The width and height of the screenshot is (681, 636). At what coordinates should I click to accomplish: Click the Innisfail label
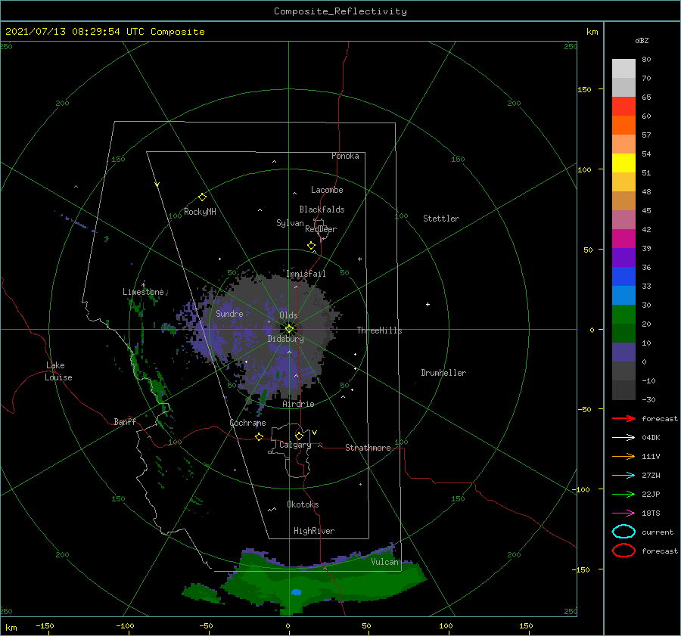click(x=306, y=274)
